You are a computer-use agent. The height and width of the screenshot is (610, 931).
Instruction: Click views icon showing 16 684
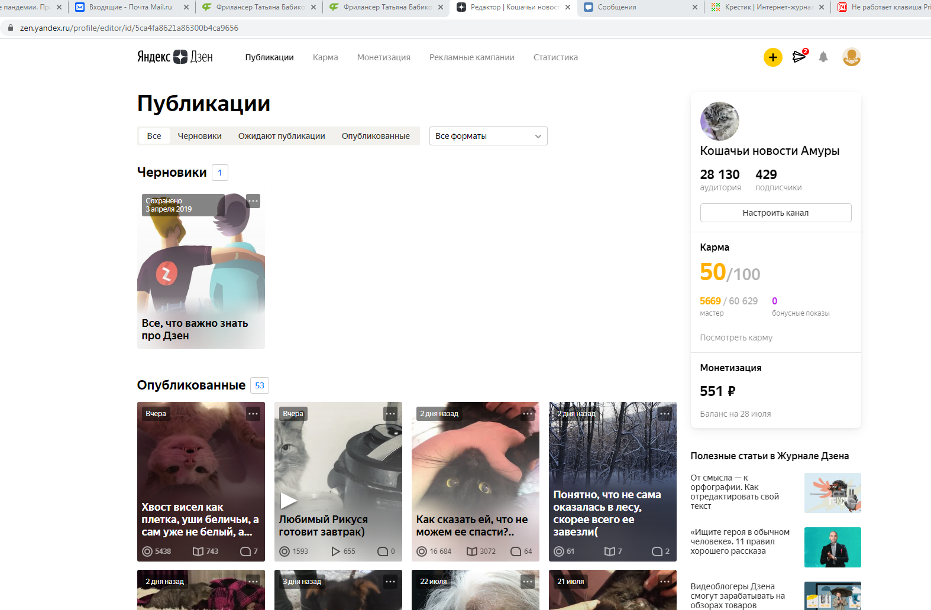[x=422, y=551]
